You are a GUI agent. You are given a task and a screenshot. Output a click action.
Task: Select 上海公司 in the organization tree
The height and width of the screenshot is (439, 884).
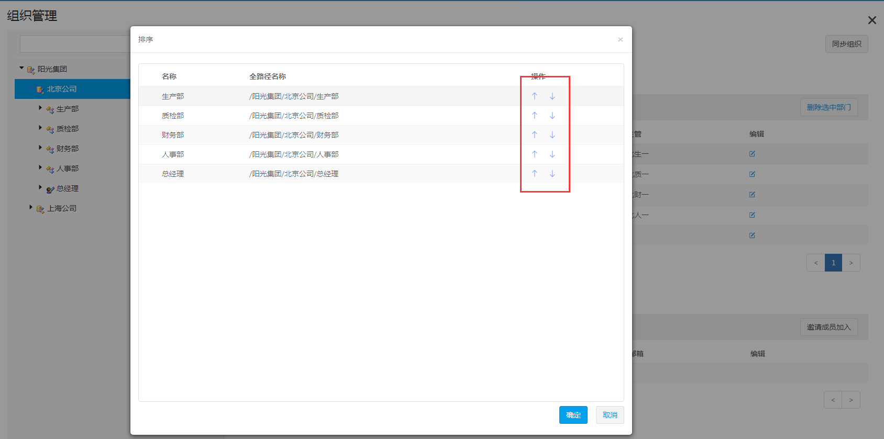[x=62, y=208]
